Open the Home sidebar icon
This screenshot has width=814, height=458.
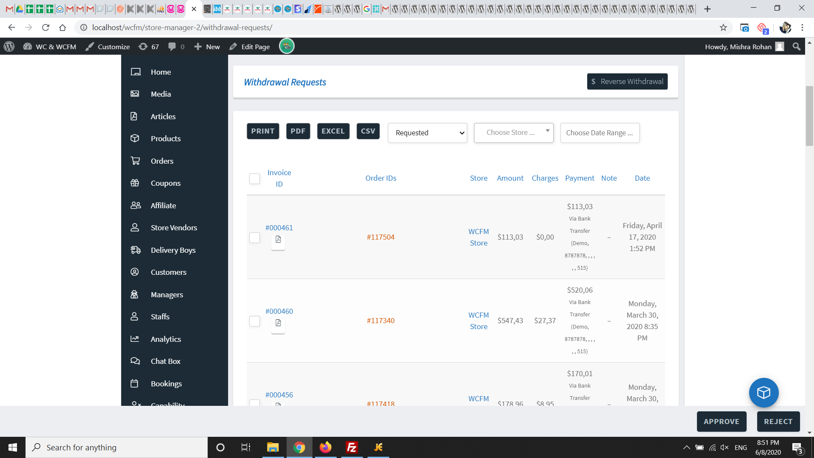[135, 72]
